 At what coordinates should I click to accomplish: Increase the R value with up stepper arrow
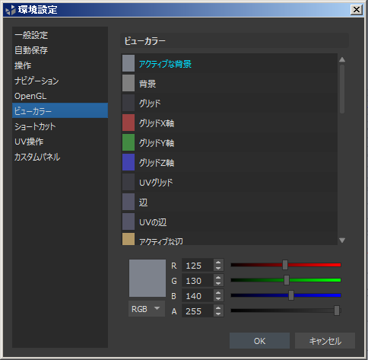(x=218, y=263)
